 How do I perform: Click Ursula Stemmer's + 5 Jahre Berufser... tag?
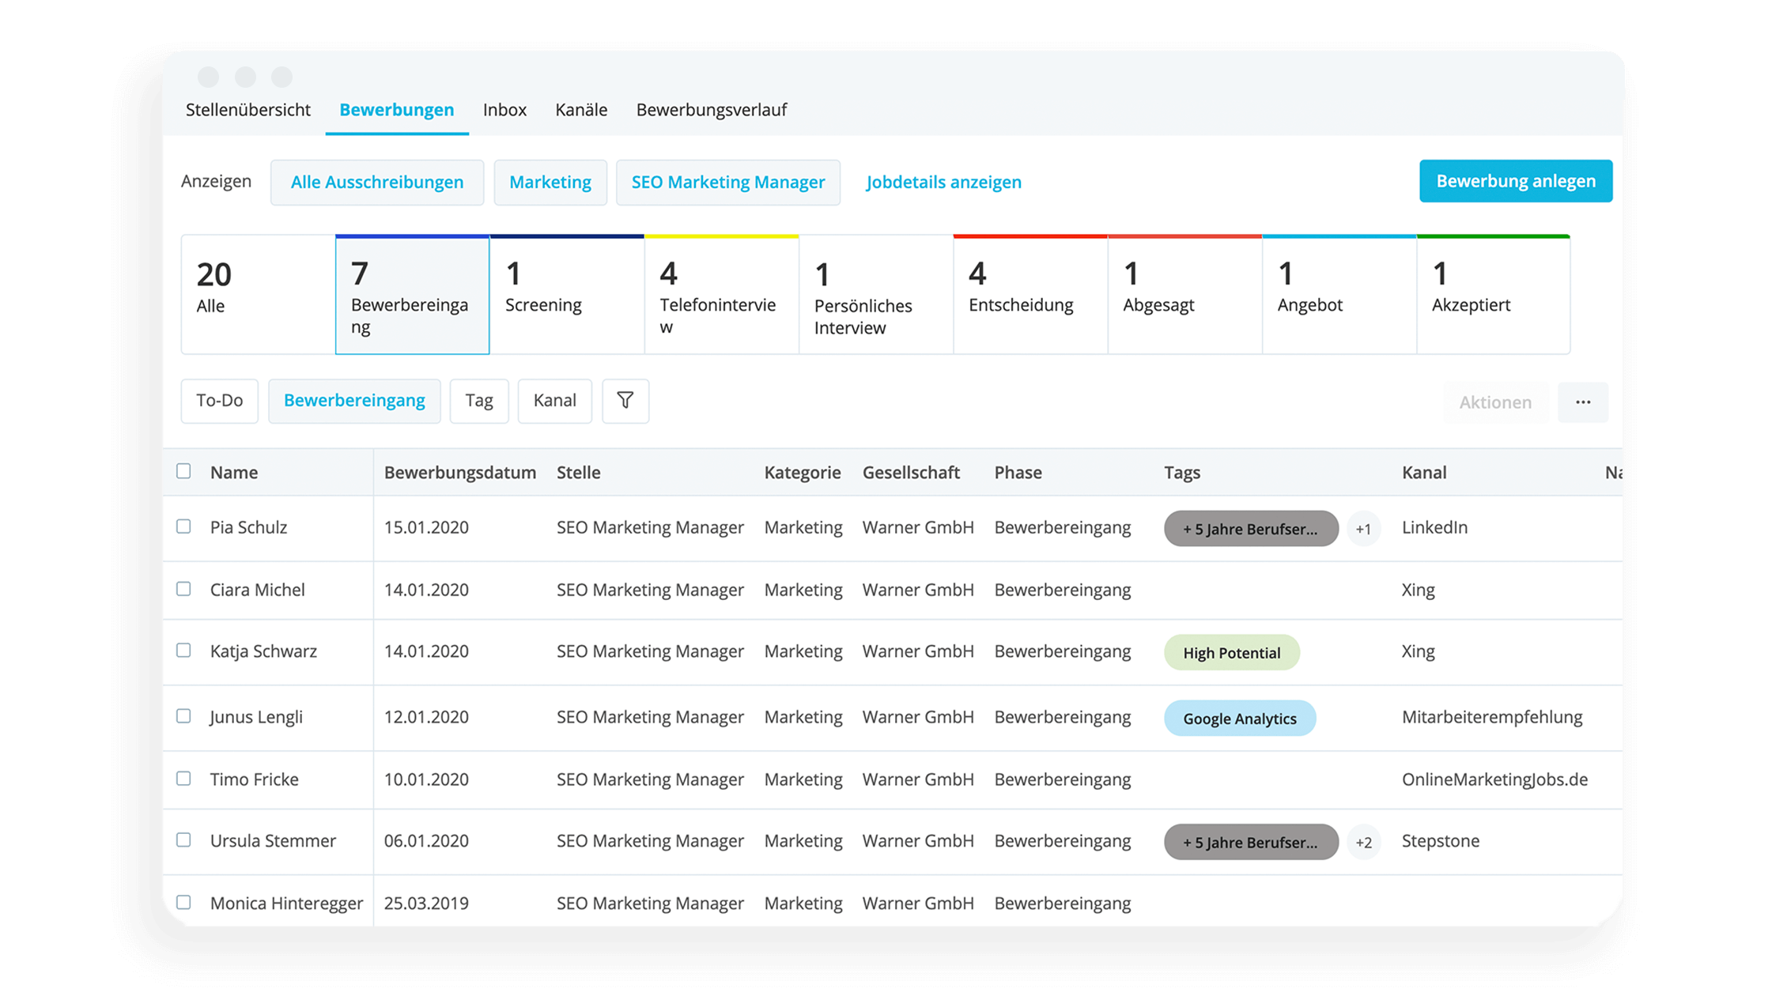coord(1251,842)
